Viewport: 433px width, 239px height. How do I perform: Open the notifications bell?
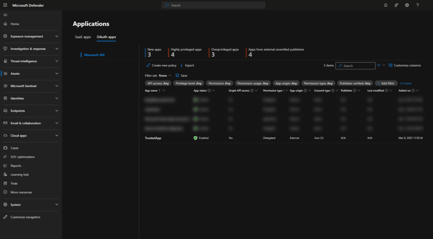click(386, 5)
